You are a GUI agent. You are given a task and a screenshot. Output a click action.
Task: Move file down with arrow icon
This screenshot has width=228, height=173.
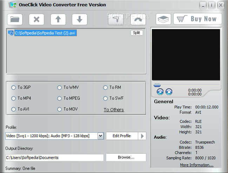pos(80,19)
